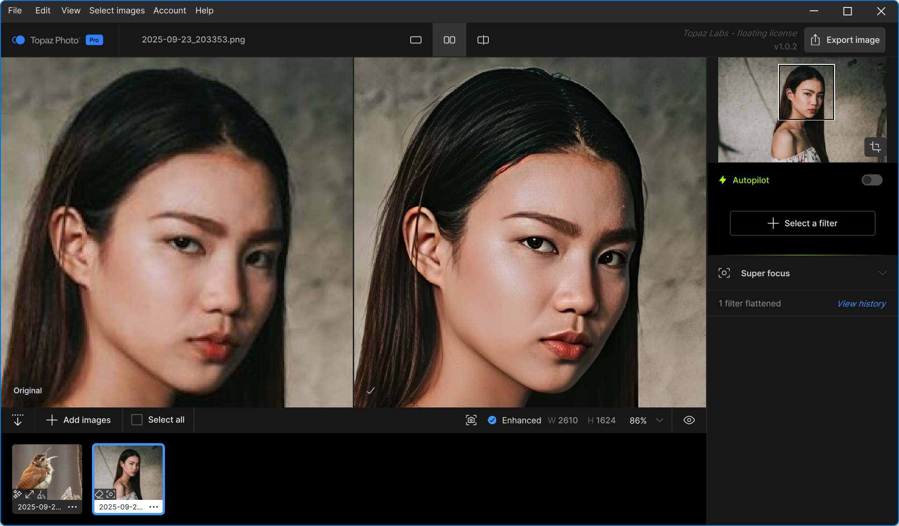Open the Select images menu

[x=117, y=10]
